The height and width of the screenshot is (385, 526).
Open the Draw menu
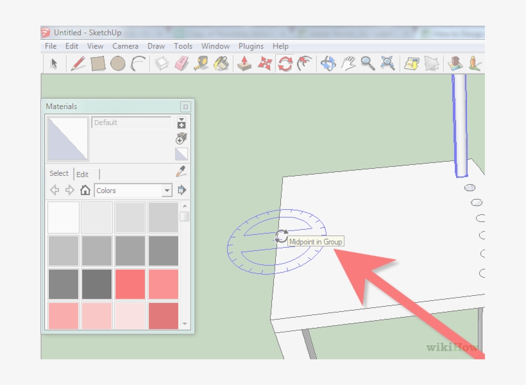pyautogui.click(x=156, y=46)
